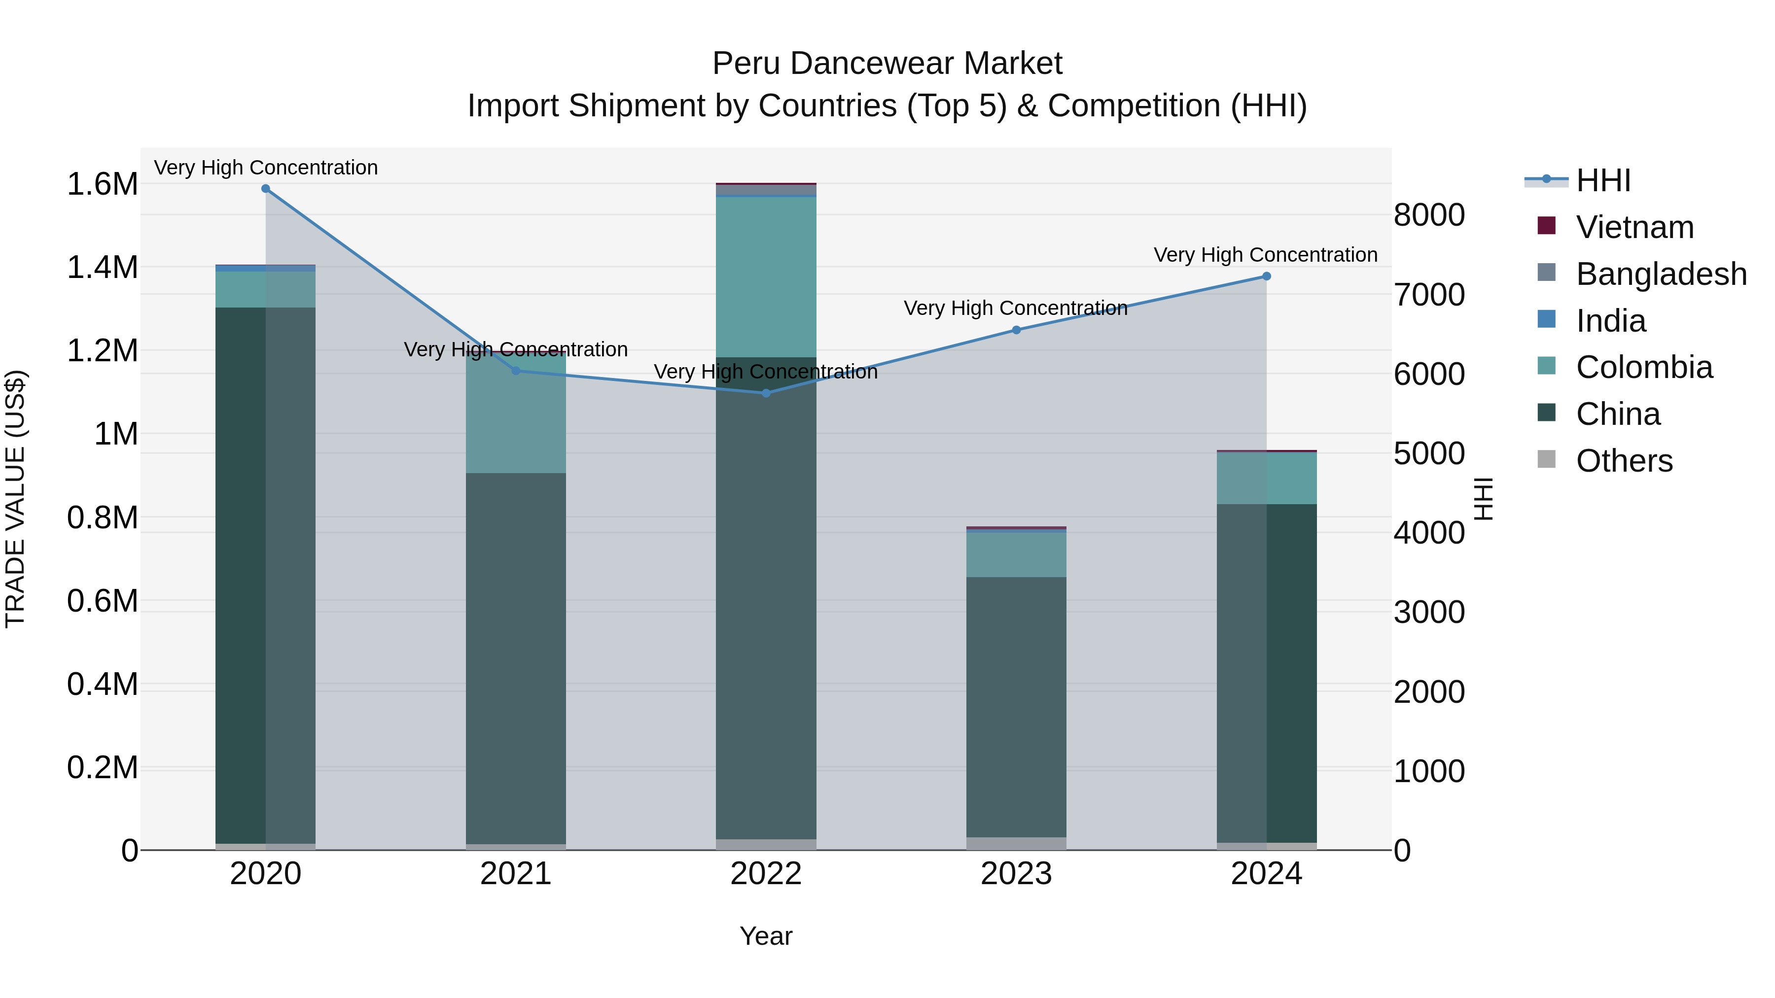The height and width of the screenshot is (998, 1775).
Task: Click the 2020 x-axis label
Action: click(x=266, y=875)
